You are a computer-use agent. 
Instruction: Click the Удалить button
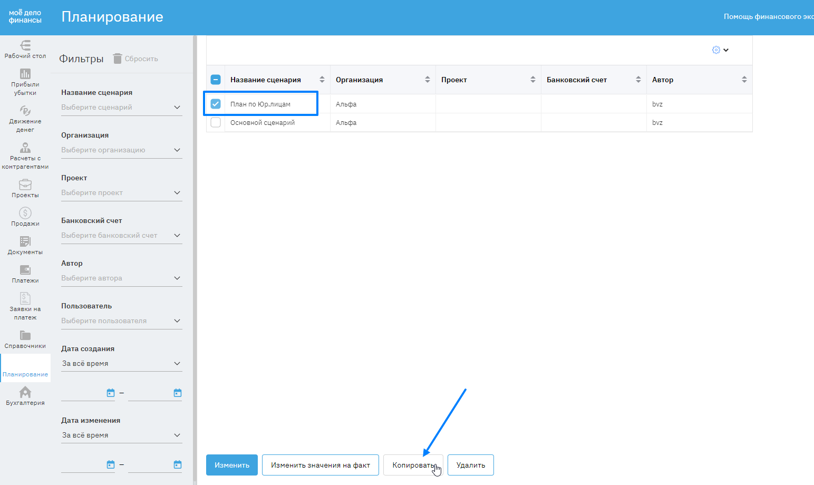(471, 465)
